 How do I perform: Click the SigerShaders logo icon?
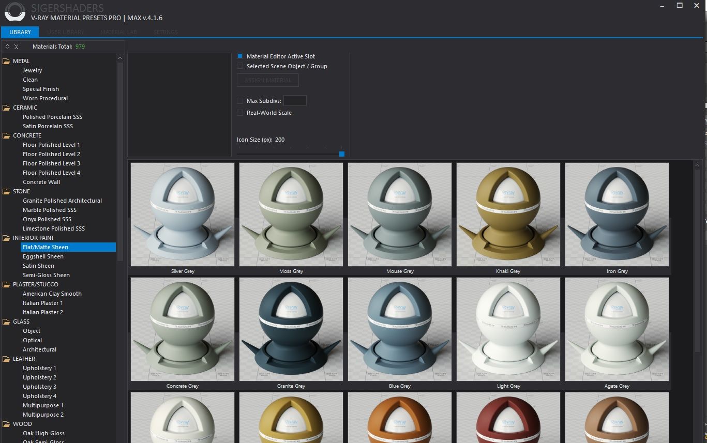(14, 12)
